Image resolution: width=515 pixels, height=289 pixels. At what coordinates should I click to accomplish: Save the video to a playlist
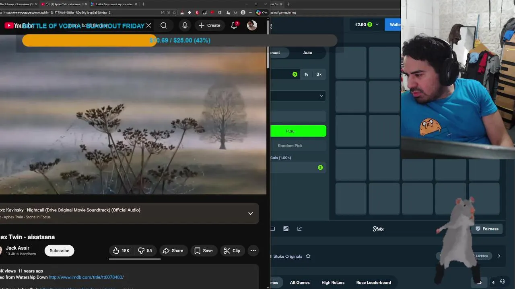click(204, 250)
